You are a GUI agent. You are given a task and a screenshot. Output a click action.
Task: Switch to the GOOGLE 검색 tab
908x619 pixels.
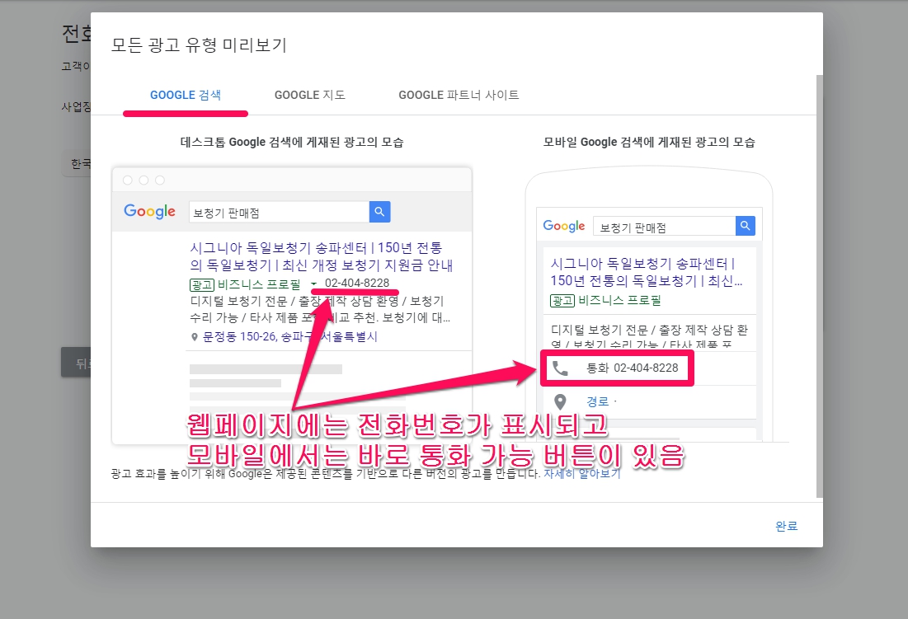tap(186, 96)
